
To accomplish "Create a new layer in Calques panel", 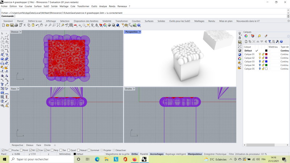I will (246, 42).
